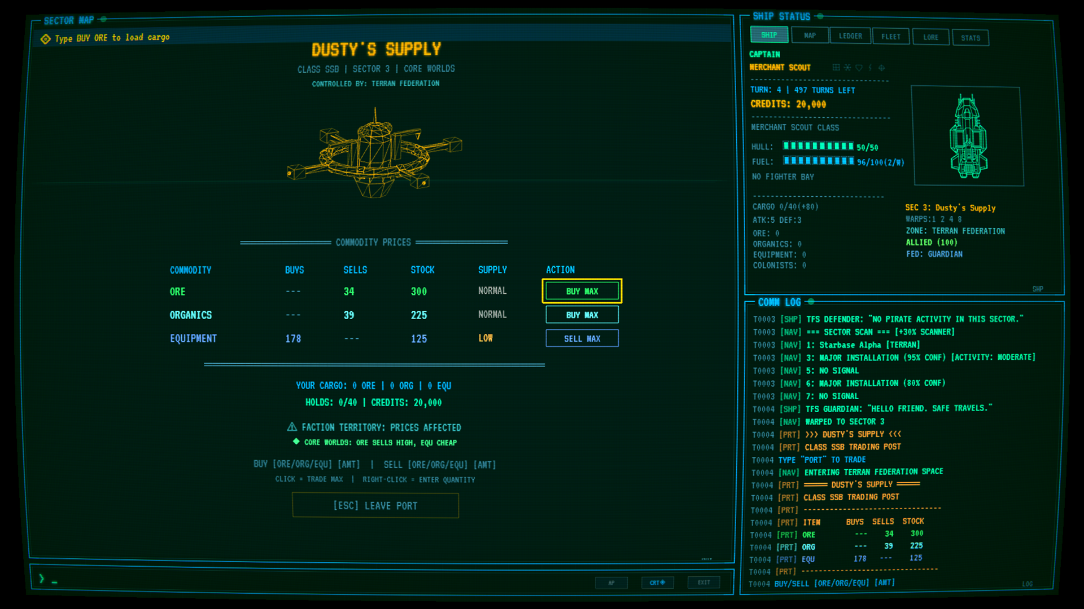
Task: Click the log entry 'WARPED TO SECTOR 3'
Action: 845,422
